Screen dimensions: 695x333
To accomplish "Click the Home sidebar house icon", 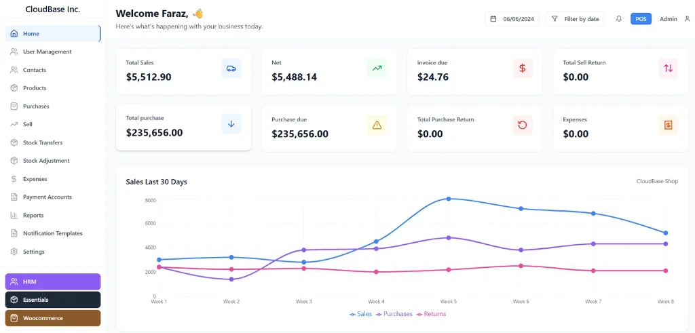I will click(14, 34).
